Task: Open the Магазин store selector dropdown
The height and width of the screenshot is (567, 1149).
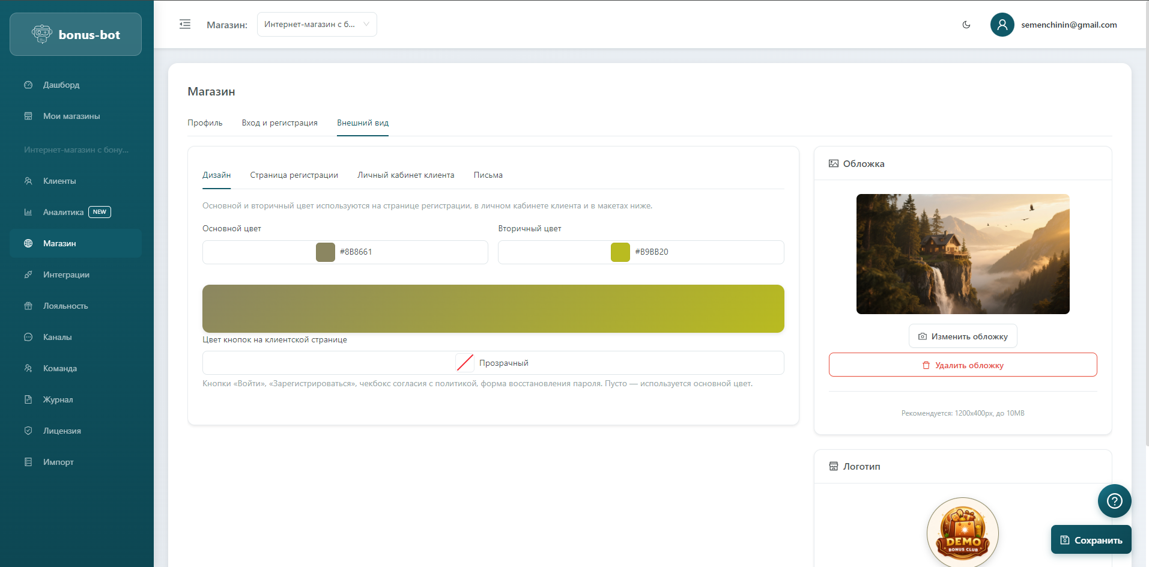Action: [317, 25]
